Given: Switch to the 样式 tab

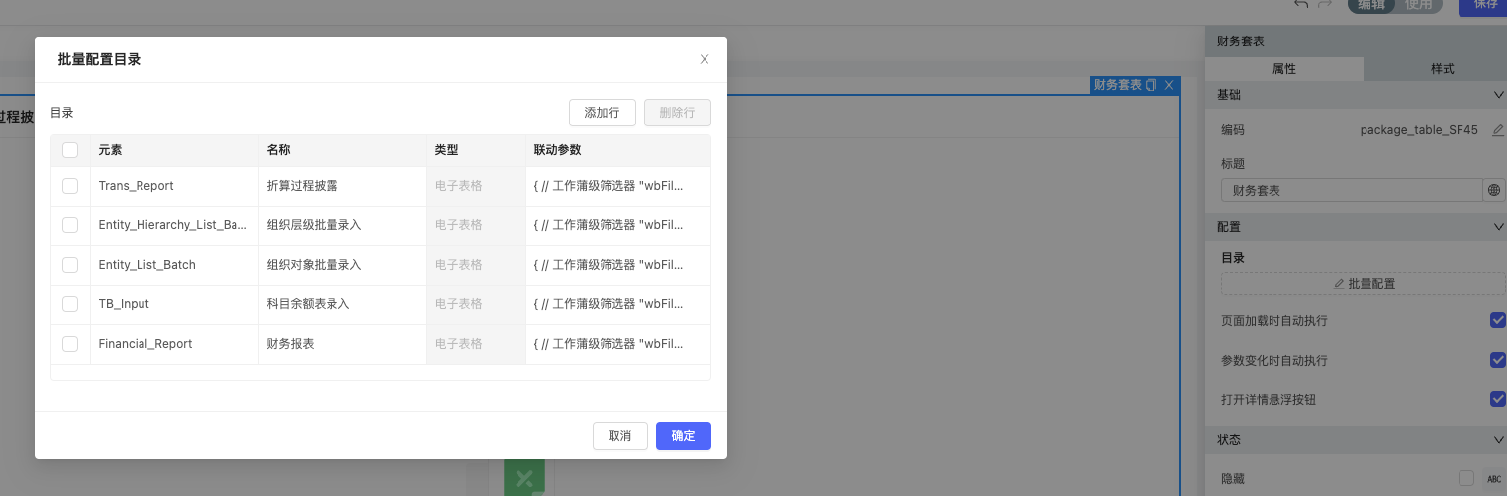Looking at the screenshot, I should click(1442, 69).
